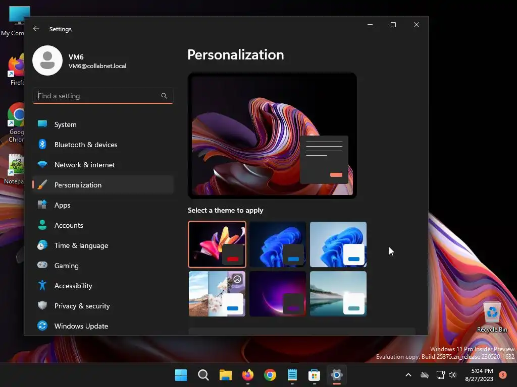Click the Accessibility figure icon
The image size is (517, 387).
tap(42, 285)
